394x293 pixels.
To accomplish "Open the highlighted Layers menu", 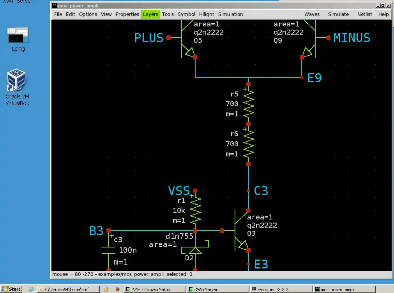I will point(150,14).
